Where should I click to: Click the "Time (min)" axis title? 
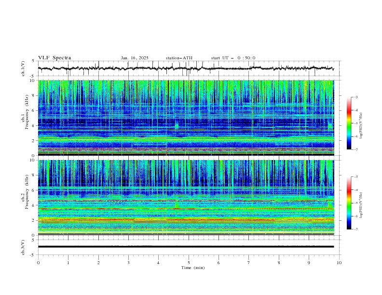(x=193, y=268)
